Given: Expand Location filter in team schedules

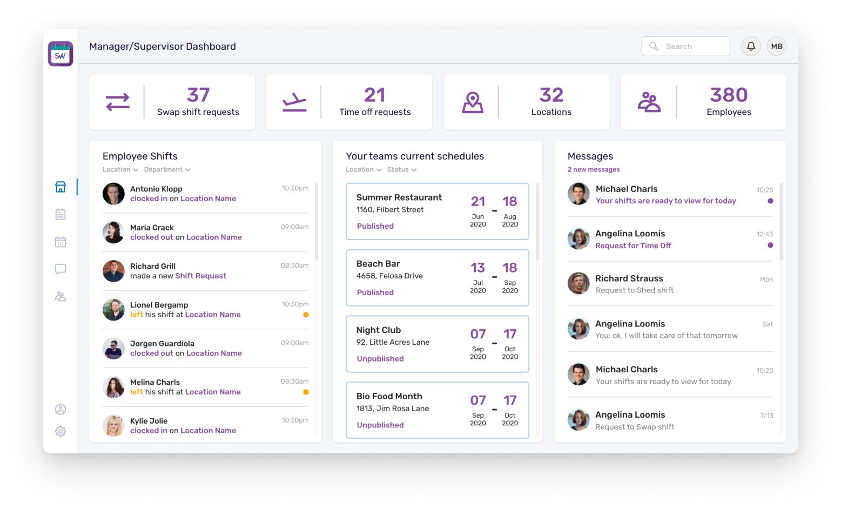Looking at the screenshot, I should (364, 169).
